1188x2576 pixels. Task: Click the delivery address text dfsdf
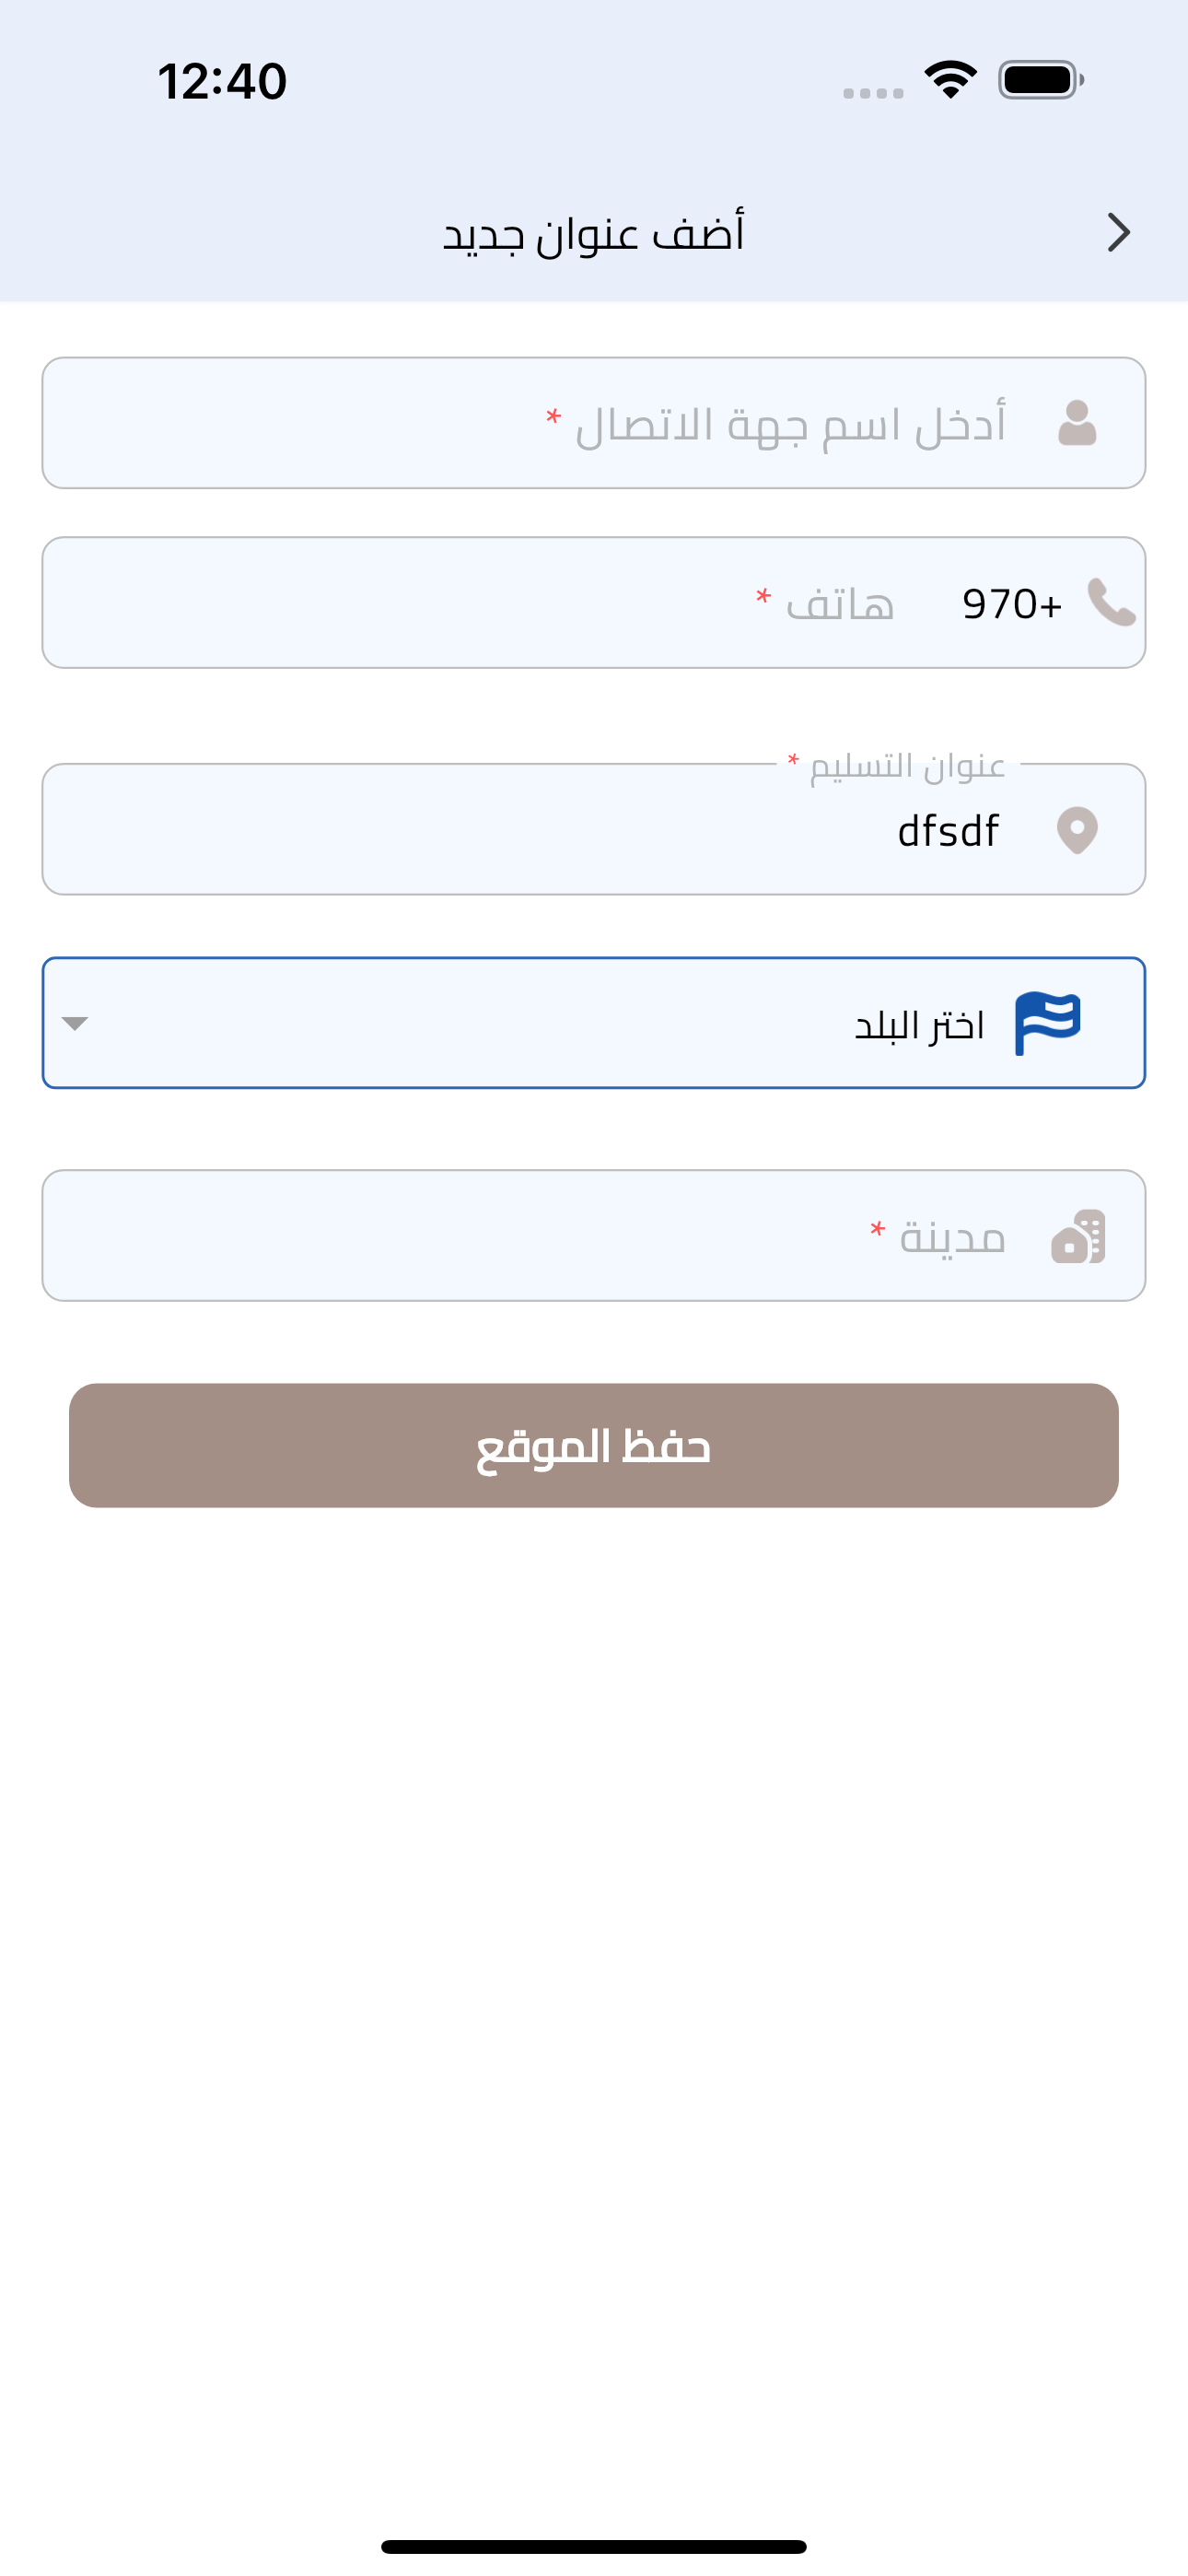pyautogui.click(x=948, y=831)
